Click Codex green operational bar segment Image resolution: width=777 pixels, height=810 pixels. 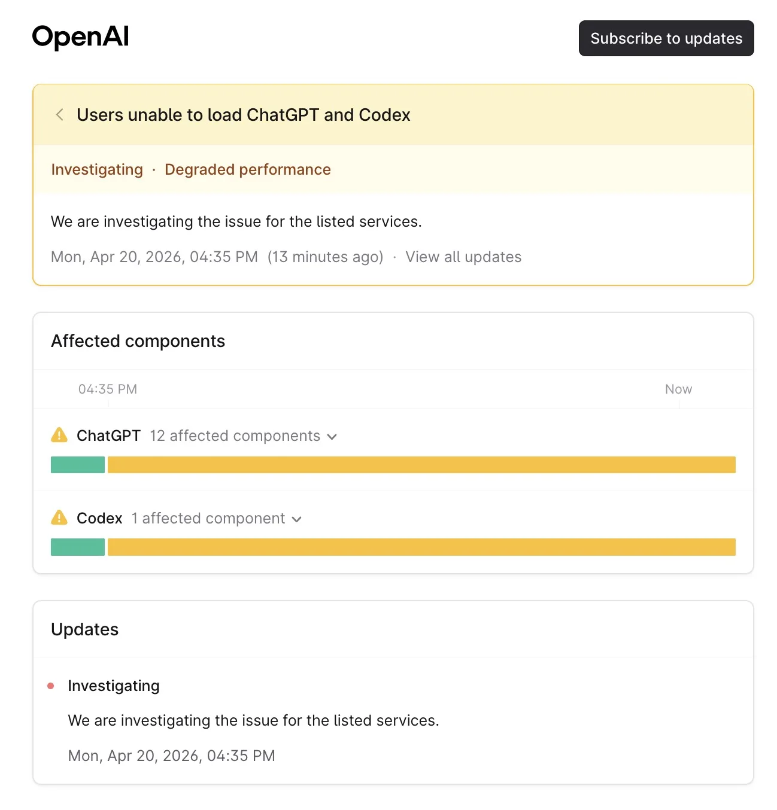click(78, 547)
